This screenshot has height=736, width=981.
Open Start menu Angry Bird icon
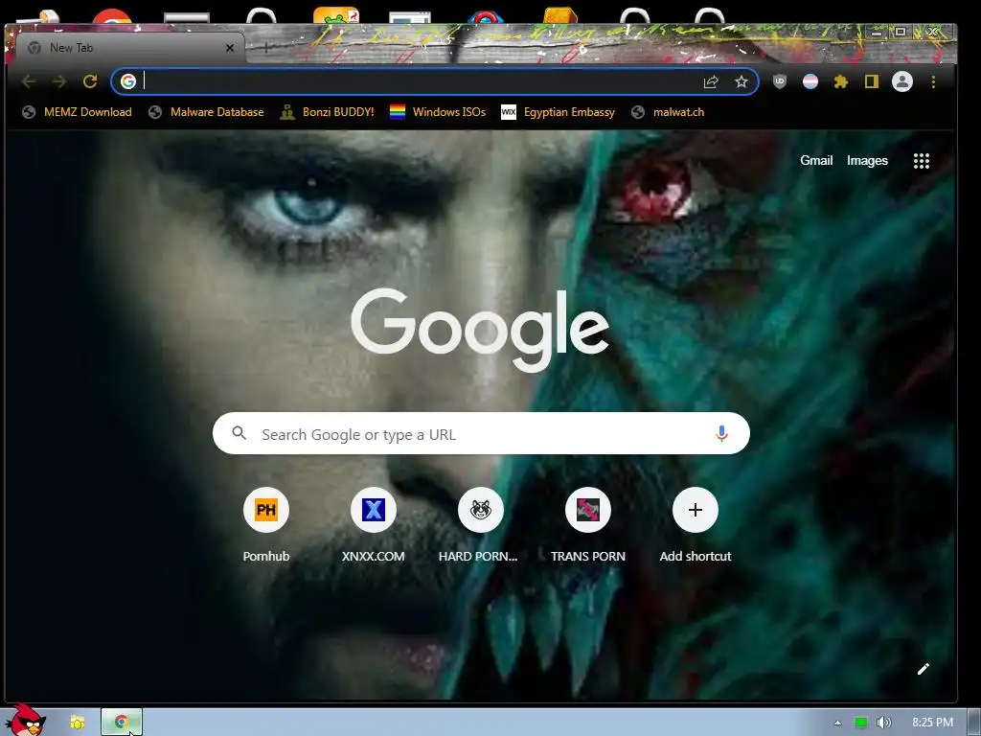25,720
